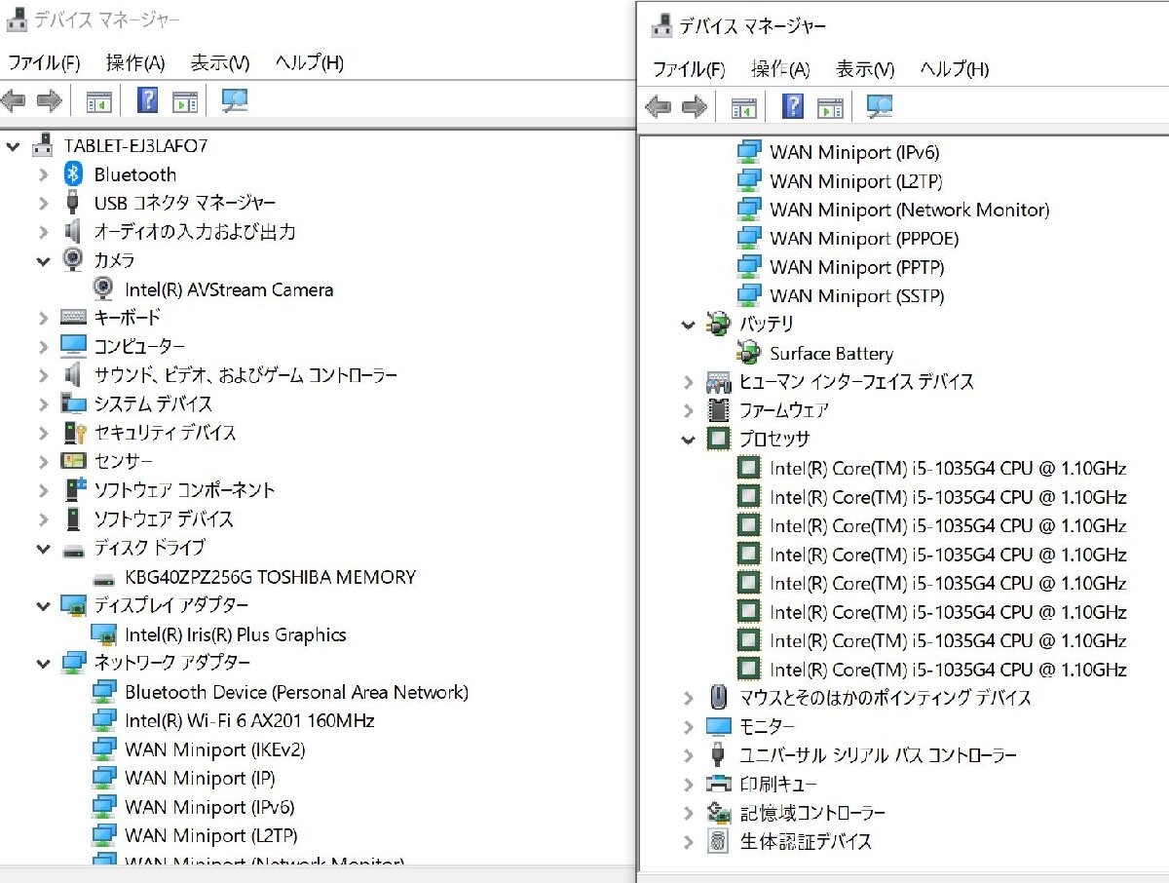Open ヘルプ(H) menu in right window
The image size is (1169, 883).
955,69
